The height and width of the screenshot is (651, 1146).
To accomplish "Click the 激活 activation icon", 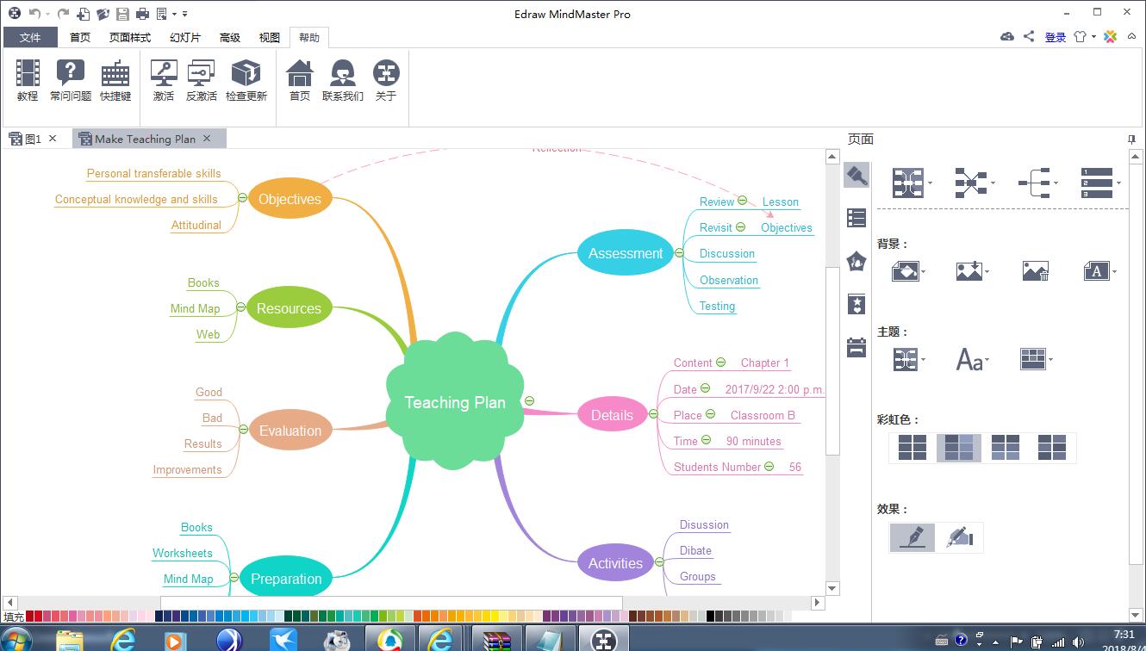I will (x=164, y=80).
